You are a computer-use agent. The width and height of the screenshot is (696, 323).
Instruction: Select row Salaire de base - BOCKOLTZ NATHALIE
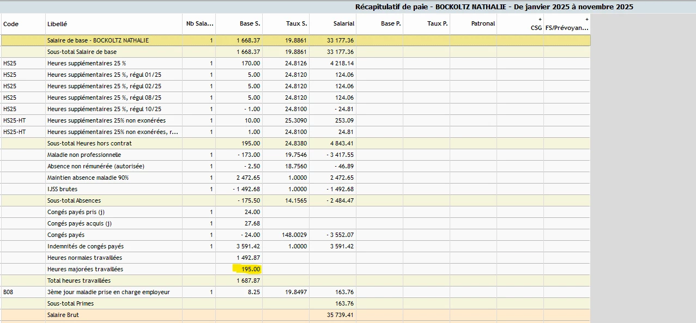point(295,40)
